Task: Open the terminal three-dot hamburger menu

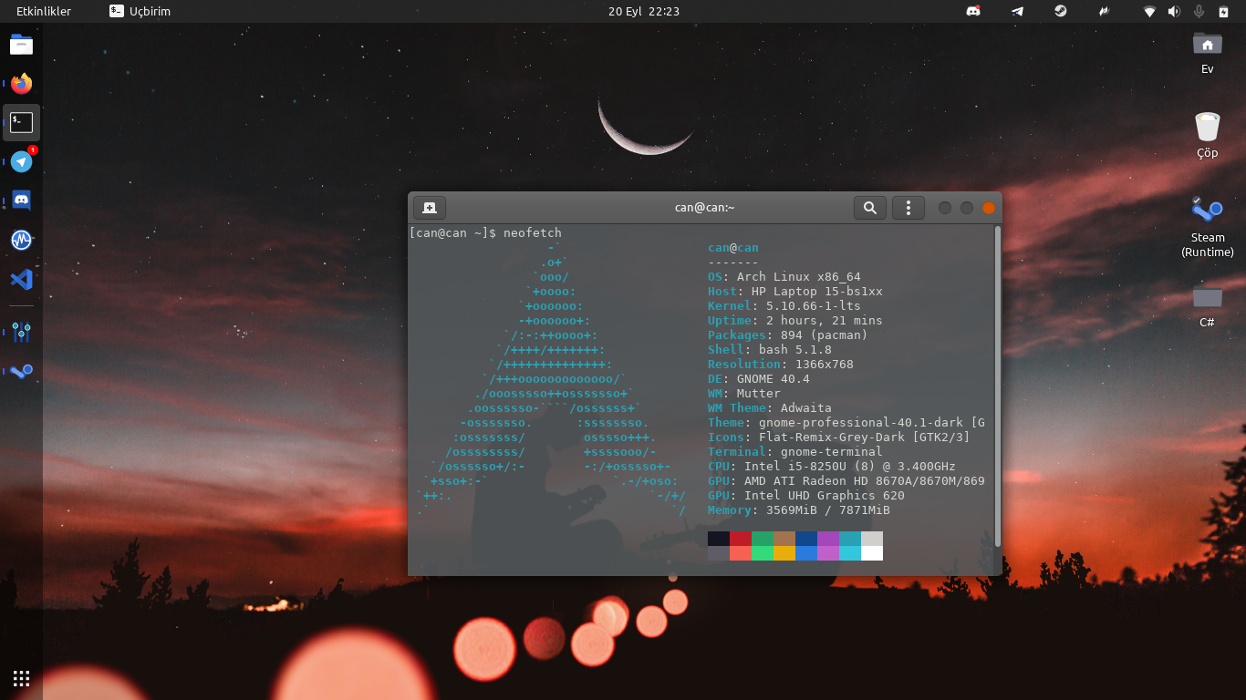Action: coord(909,208)
